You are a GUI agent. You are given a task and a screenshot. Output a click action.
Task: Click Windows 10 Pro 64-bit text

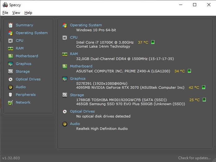coord(96,30)
